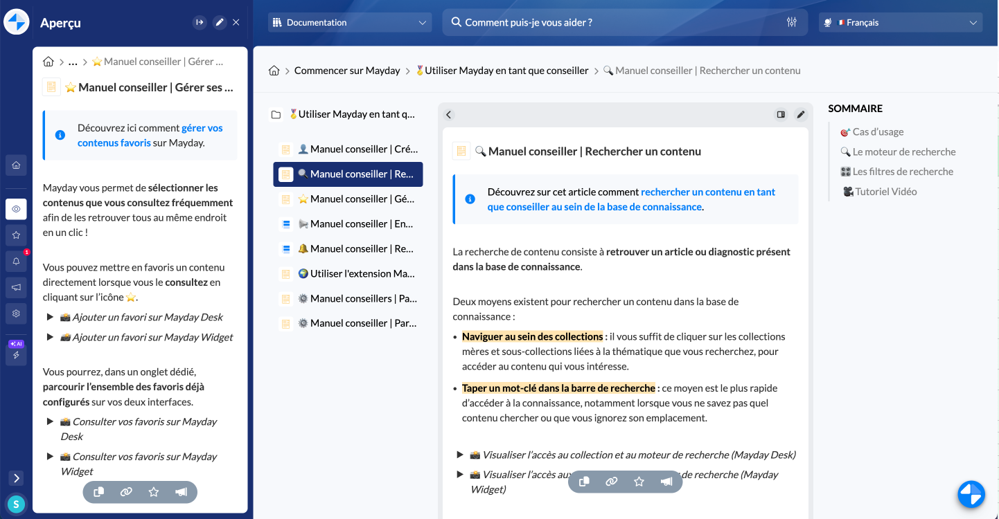Image resolution: width=999 pixels, height=519 pixels.
Task: Expand 'Ajouter un favori sur Mayday Desk' section
Action: [x=51, y=317]
